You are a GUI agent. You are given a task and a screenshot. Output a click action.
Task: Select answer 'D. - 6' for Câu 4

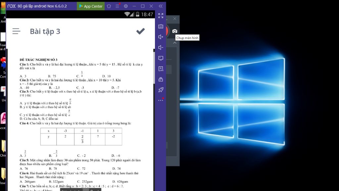click(x=116, y=156)
